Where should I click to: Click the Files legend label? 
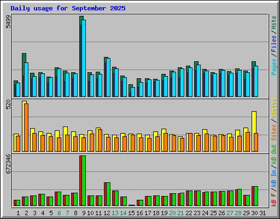coord(273,44)
